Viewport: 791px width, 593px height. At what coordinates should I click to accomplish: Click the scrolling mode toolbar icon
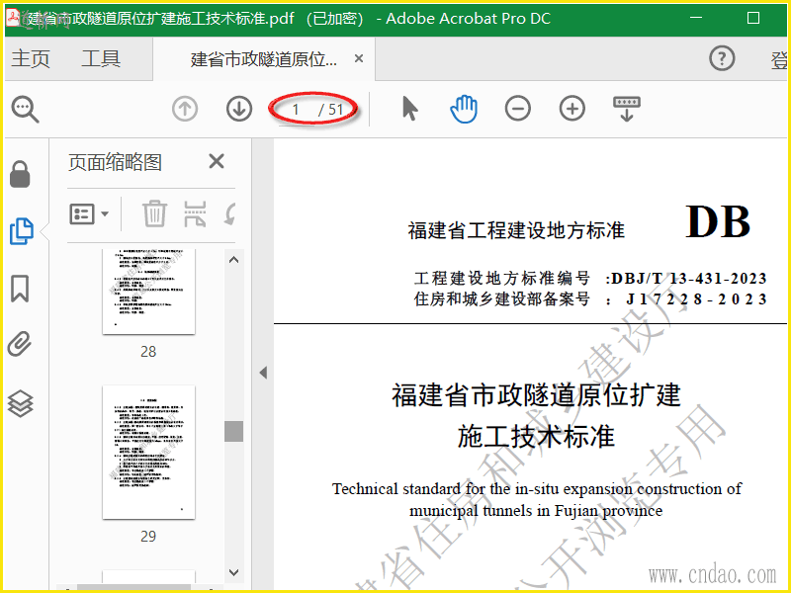tap(627, 109)
